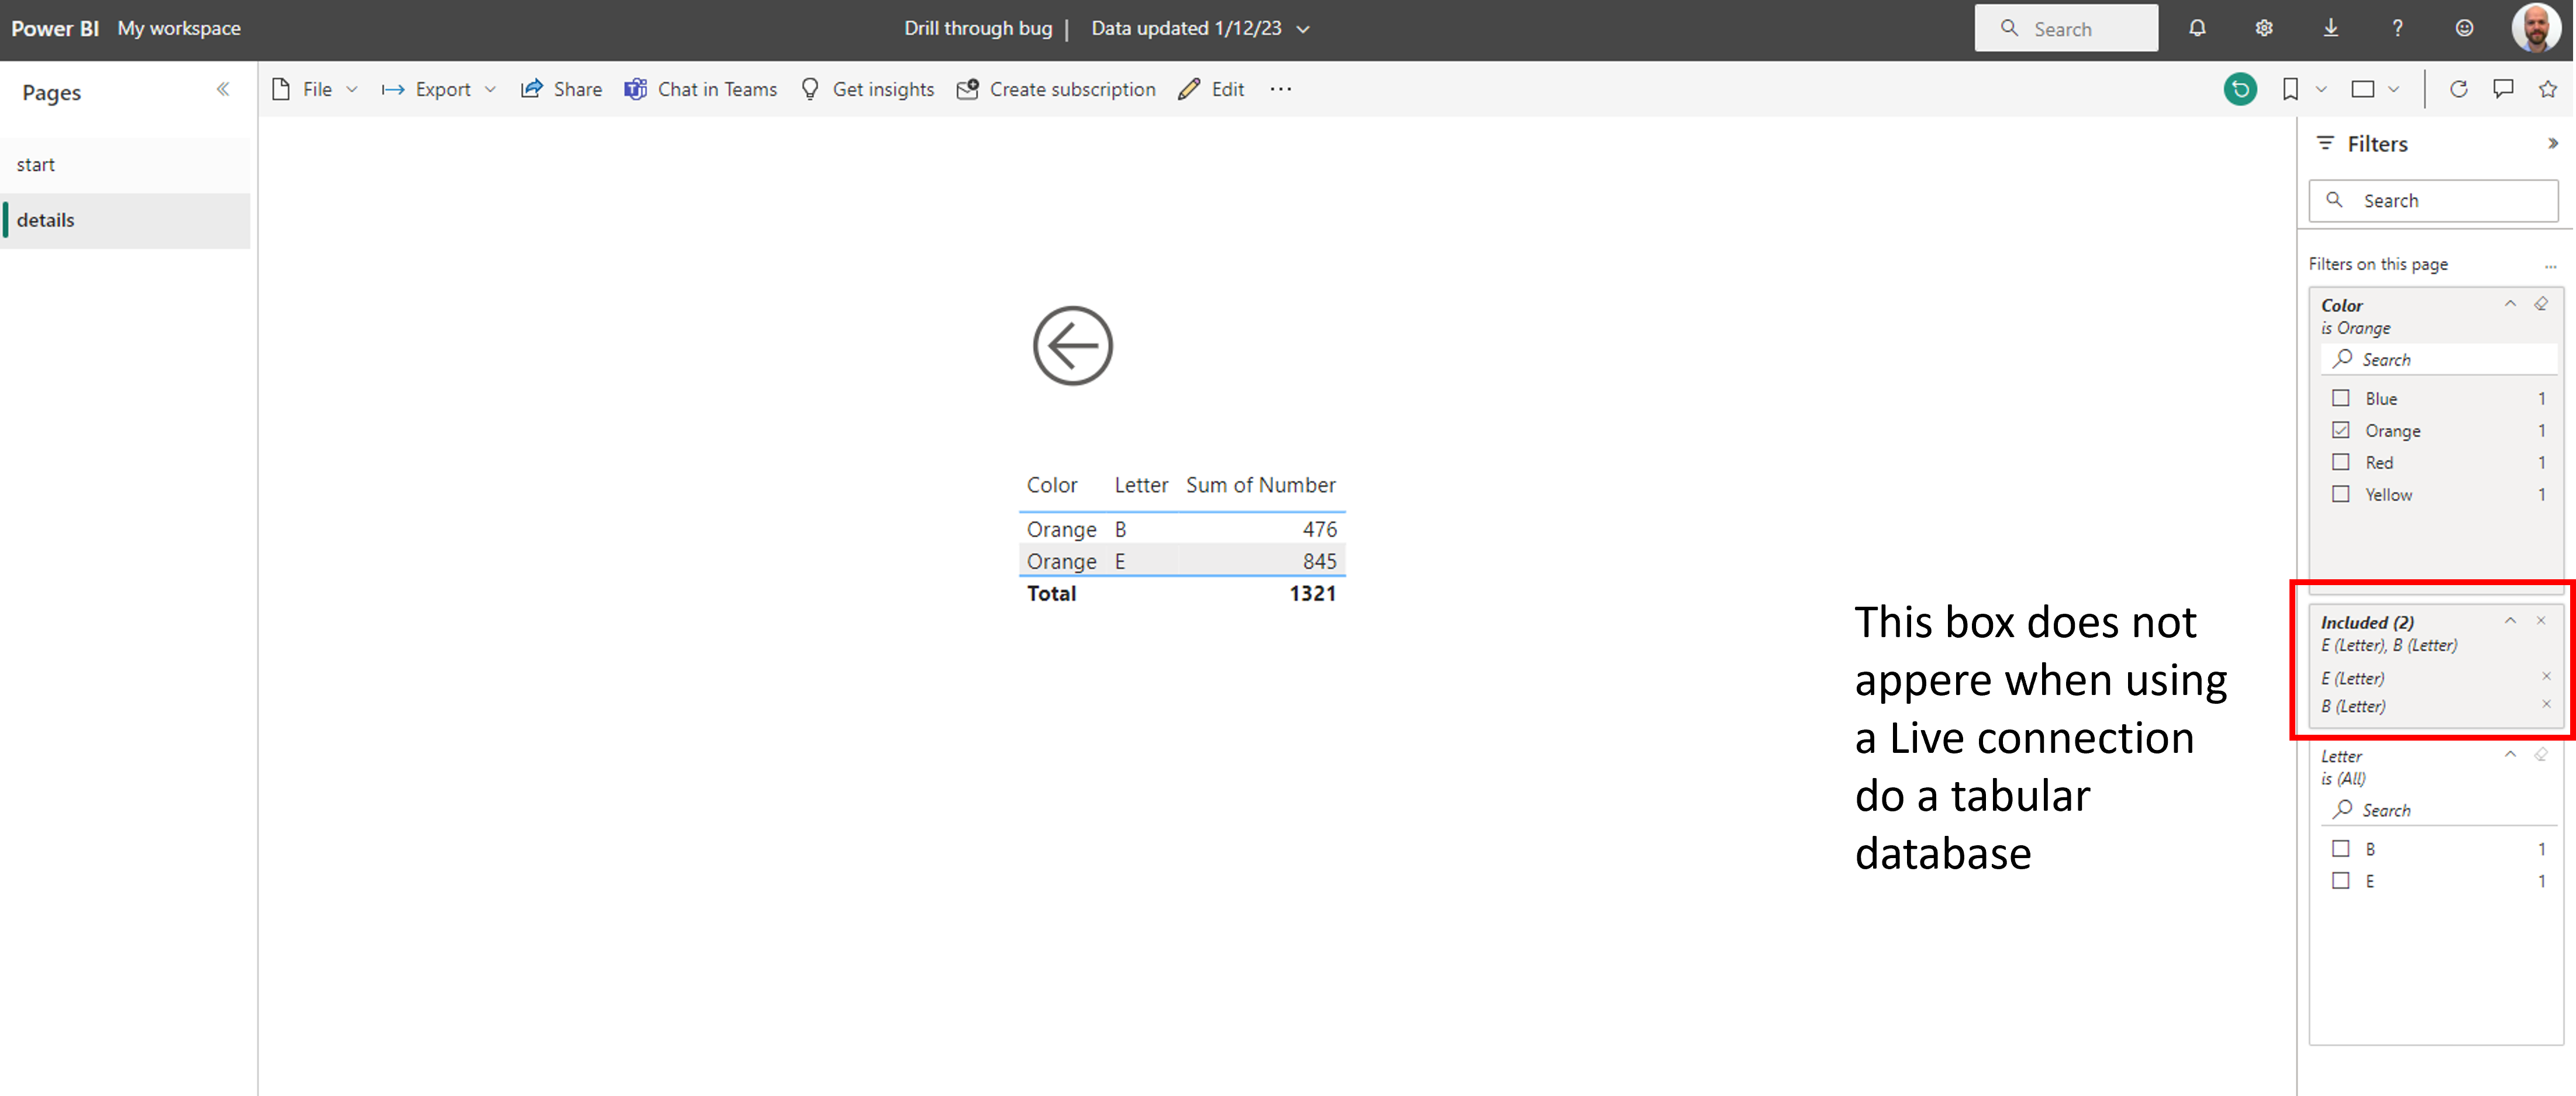The height and width of the screenshot is (1096, 2576).
Task: Remove the Included (2) filter
Action: pos(2540,621)
